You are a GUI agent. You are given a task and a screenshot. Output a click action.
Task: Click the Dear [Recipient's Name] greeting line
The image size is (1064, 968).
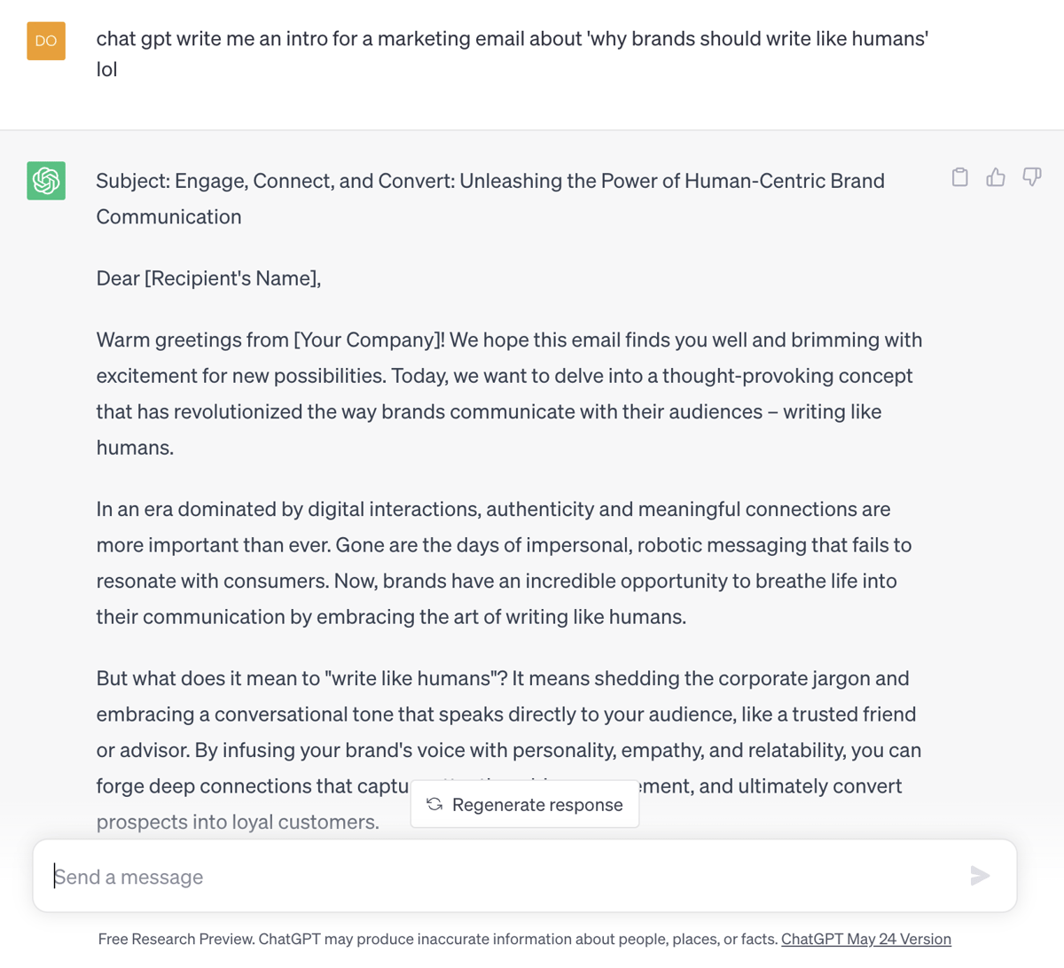pos(208,278)
